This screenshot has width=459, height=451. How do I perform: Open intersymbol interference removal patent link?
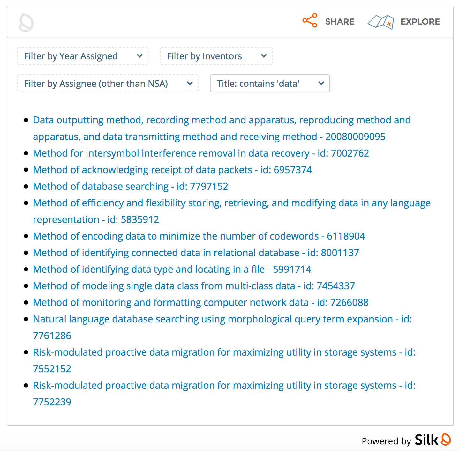click(201, 153)
